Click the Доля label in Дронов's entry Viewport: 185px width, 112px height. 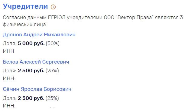point(9,44)
